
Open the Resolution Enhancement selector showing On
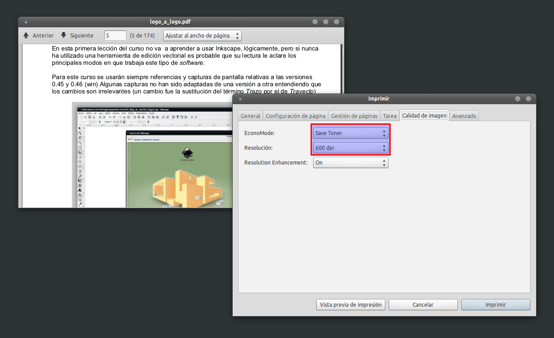[x=347, y=162]
